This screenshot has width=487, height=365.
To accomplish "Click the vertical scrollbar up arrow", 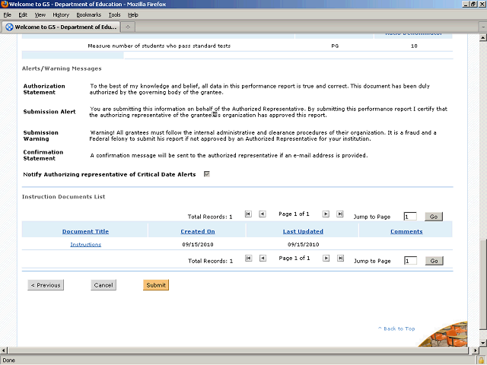I will 482,38.
